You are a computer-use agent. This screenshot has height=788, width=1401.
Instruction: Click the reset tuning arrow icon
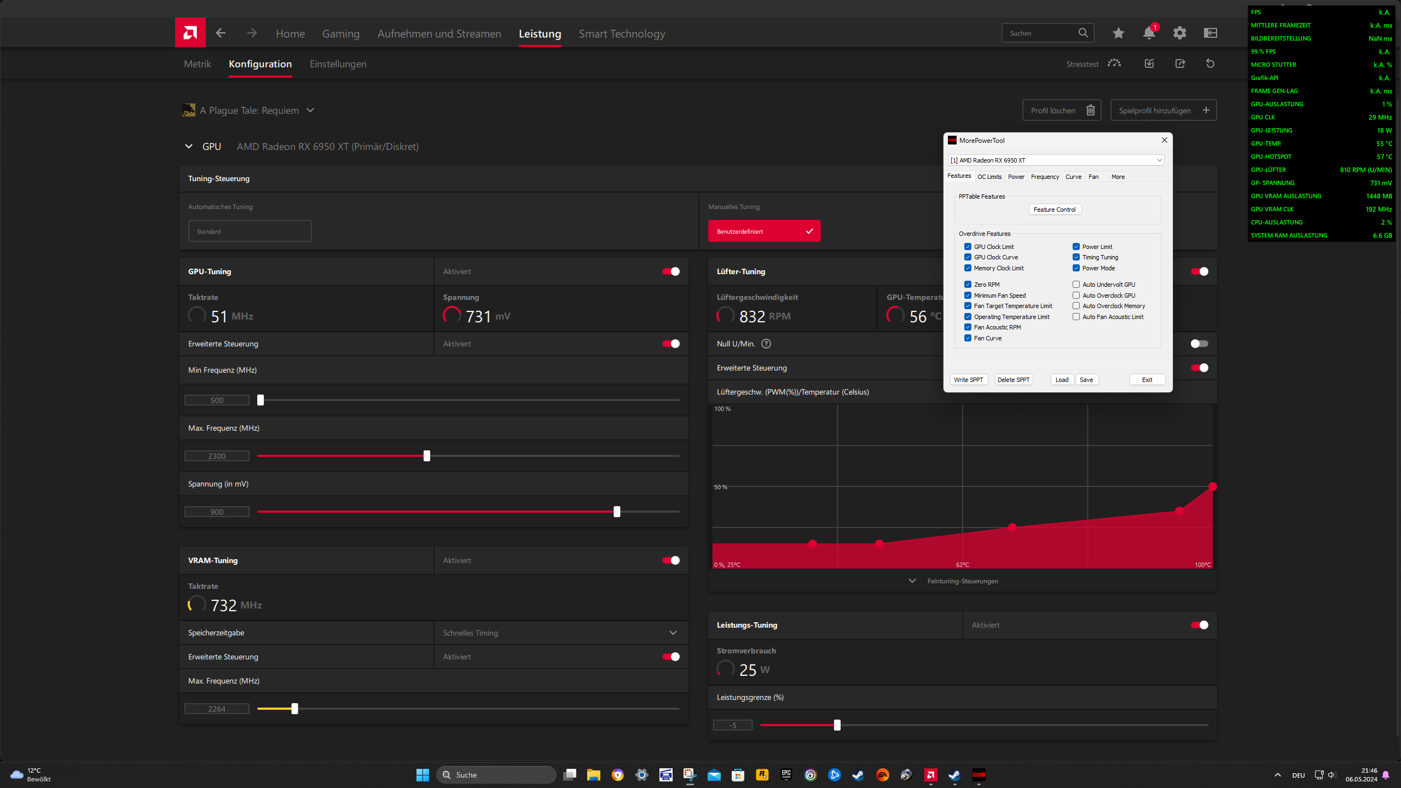[1210, 63]
